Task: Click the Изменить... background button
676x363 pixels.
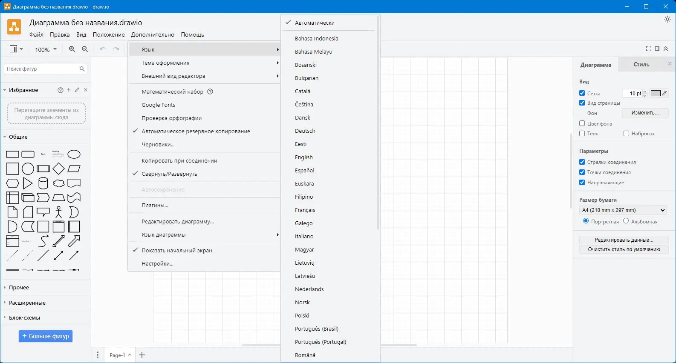Action: [645, 113]
